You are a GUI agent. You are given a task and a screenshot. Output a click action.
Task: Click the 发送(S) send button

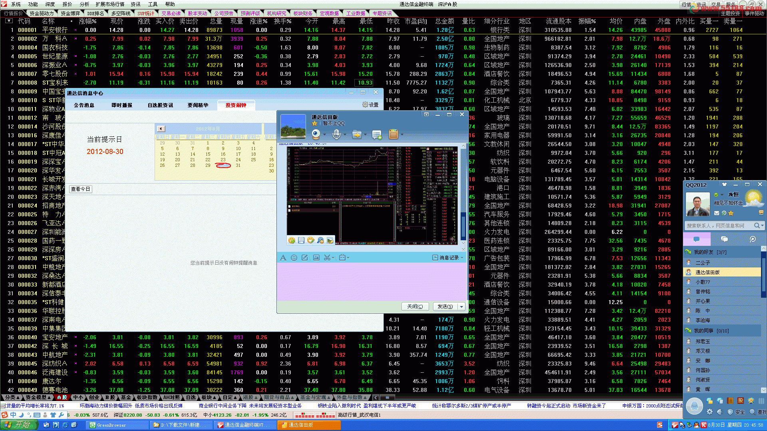coord(445,306)
